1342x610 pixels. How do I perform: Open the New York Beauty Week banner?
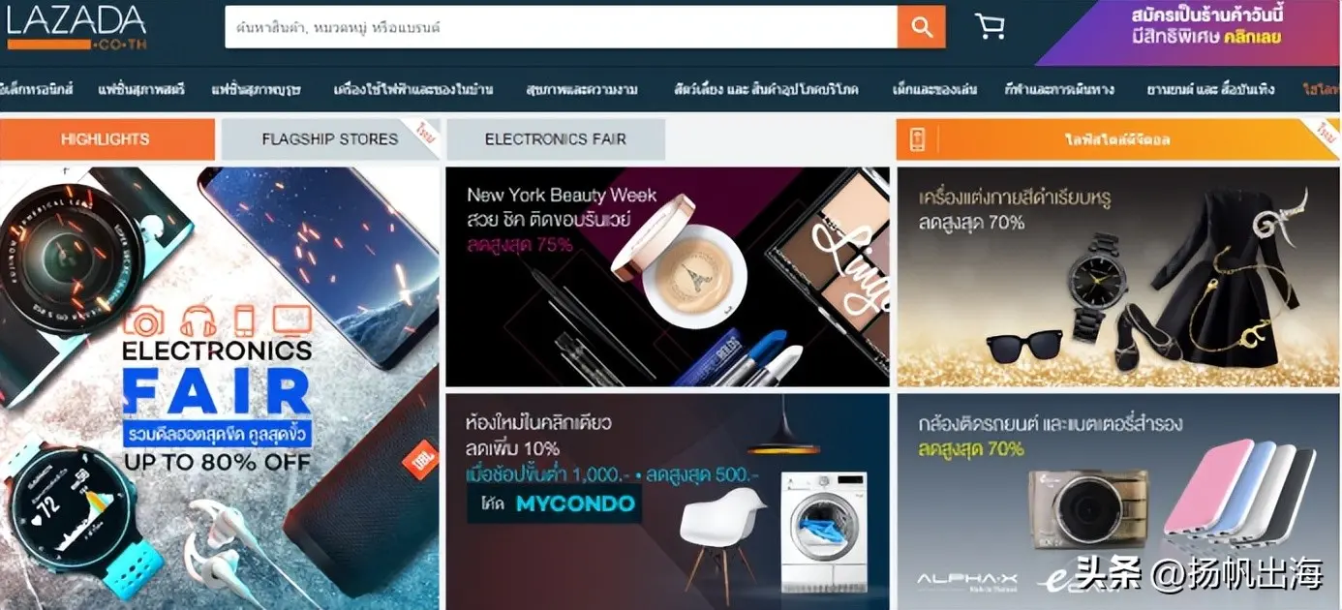tap(667, 277)
